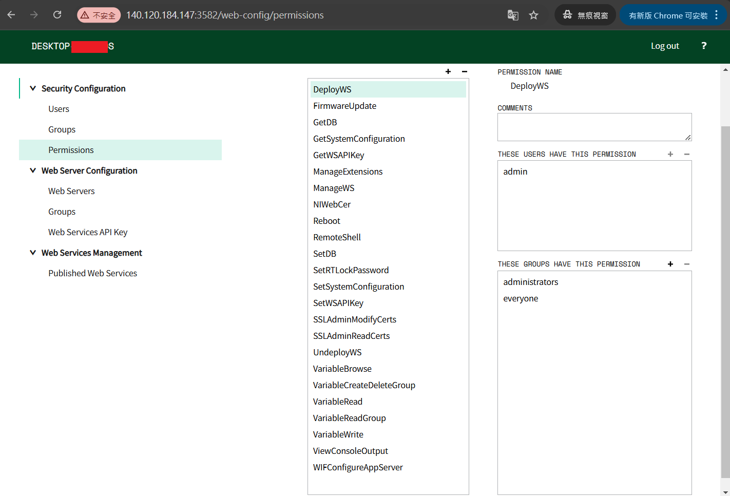Add a new permission with plus icon
The image size is (730, 496).
[448, 71]
